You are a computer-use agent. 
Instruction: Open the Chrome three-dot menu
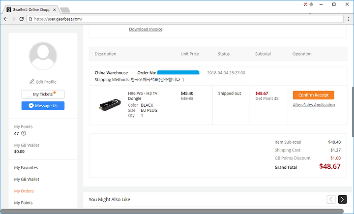tap(349, 19)
